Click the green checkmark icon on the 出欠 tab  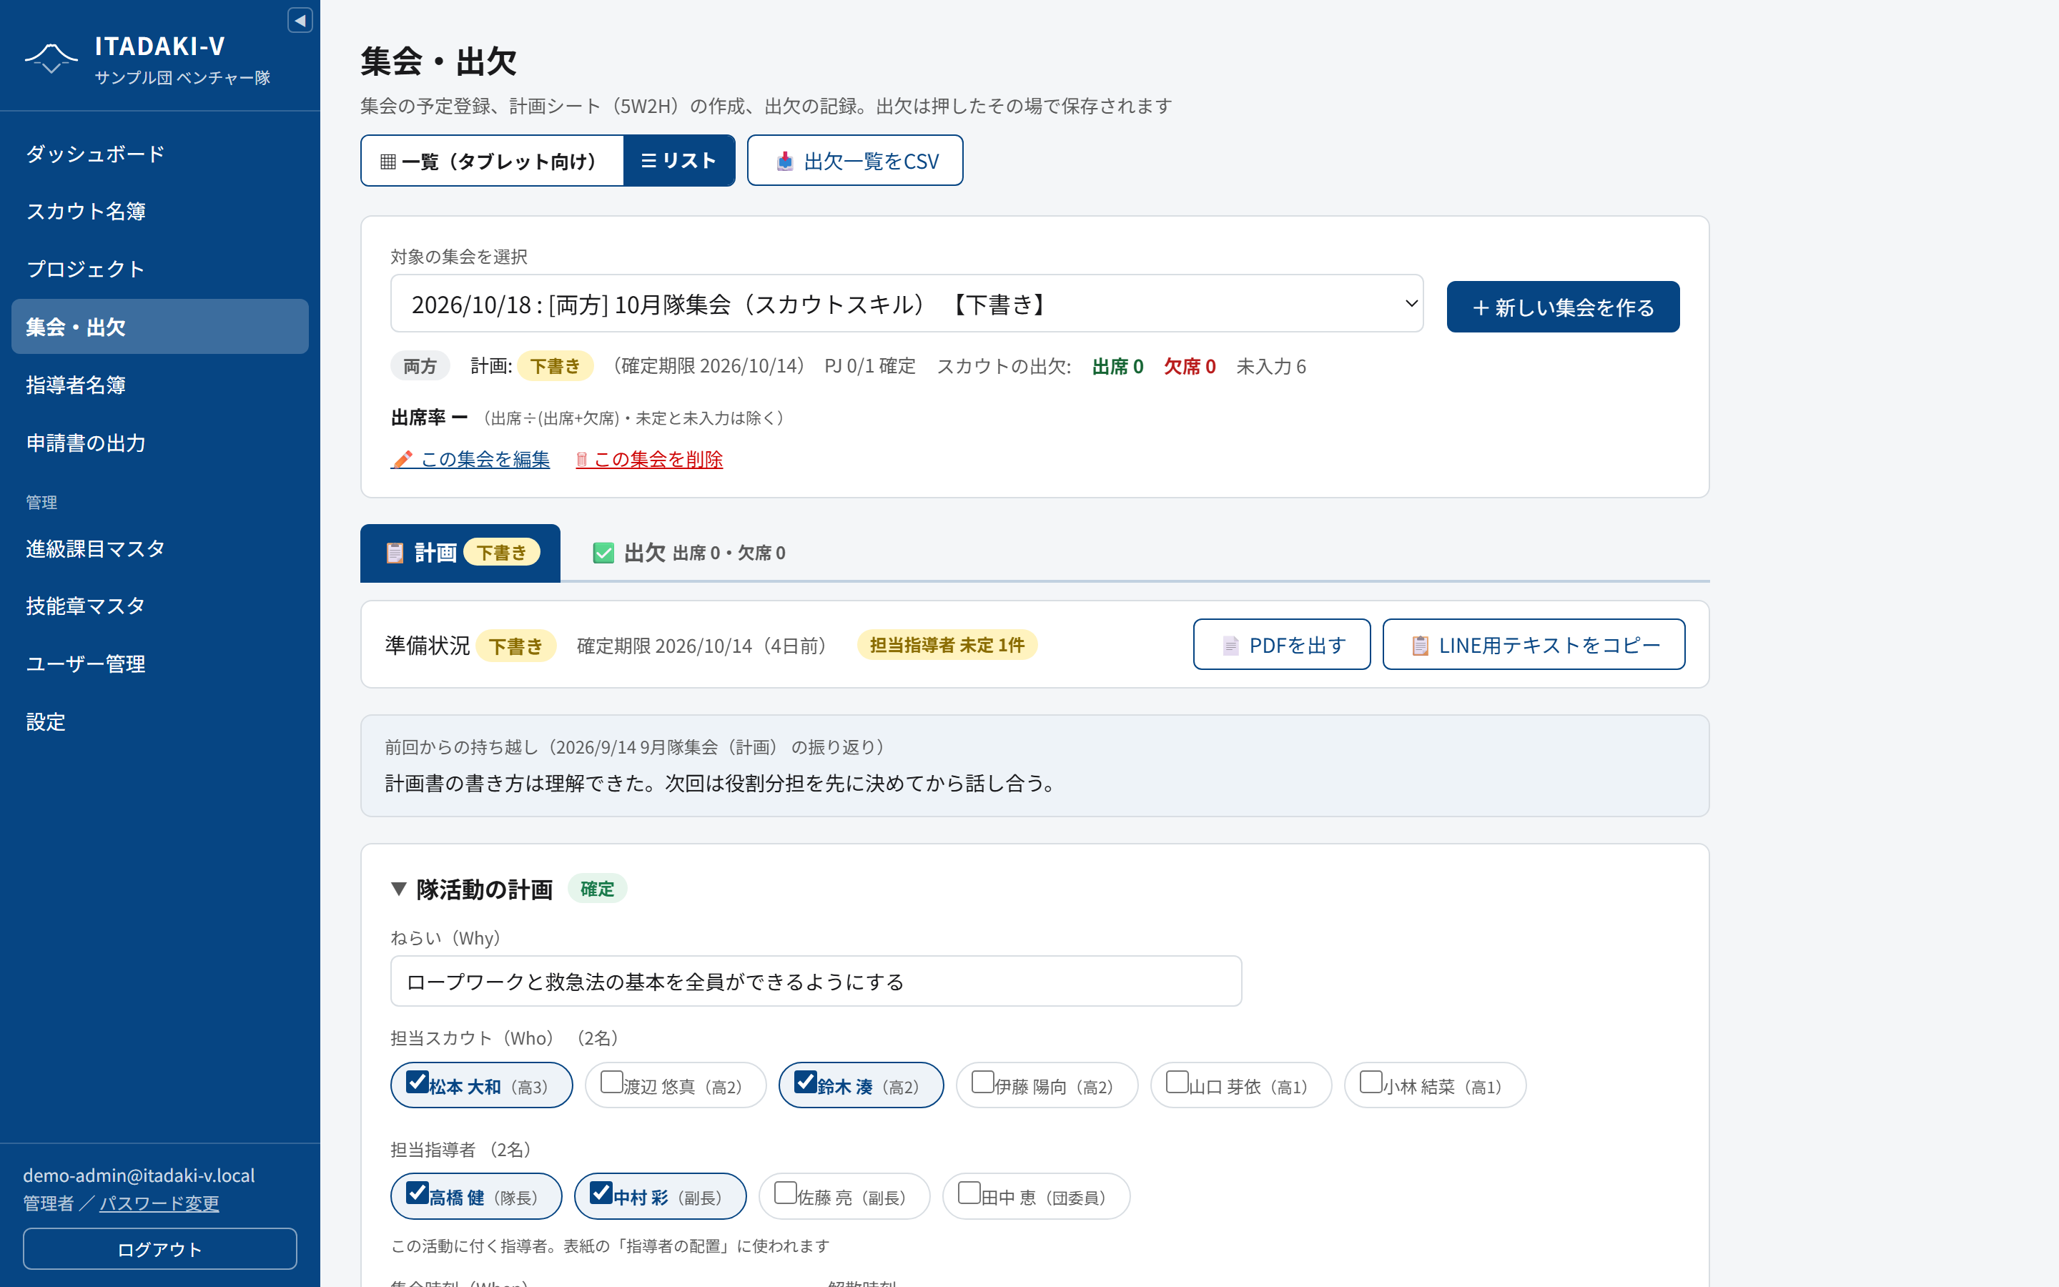pyautogui.click(x=603, y=553)
